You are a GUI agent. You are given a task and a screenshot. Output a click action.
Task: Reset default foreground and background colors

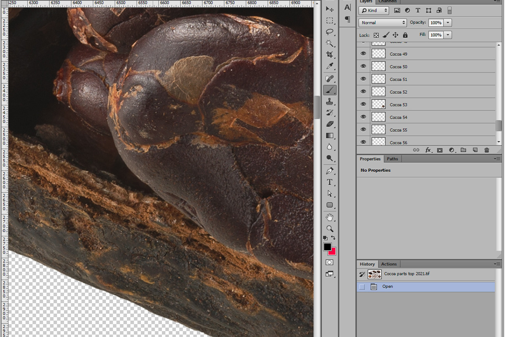click(326, 238)
